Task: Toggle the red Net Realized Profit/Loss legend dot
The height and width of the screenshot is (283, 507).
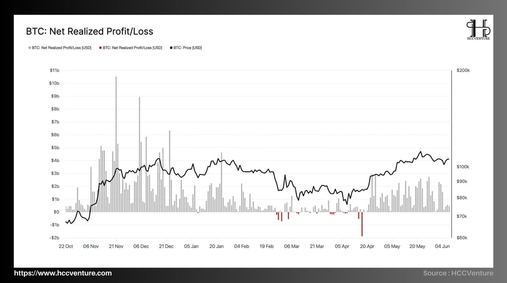Action: (x=101, y=48)
